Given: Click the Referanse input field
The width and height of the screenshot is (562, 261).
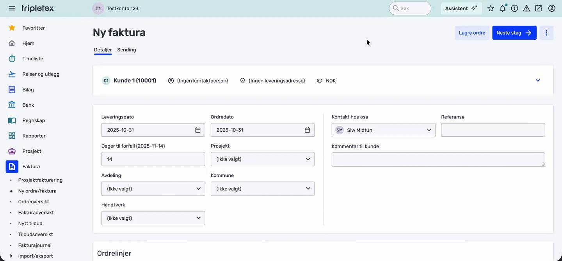Looking at the screenshot, I should coord(493,130).
